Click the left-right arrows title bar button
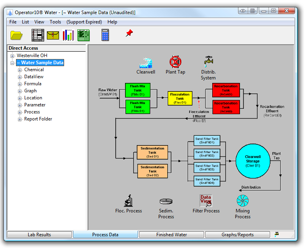This screenshot has width=306, height=248. click(243, 11)
